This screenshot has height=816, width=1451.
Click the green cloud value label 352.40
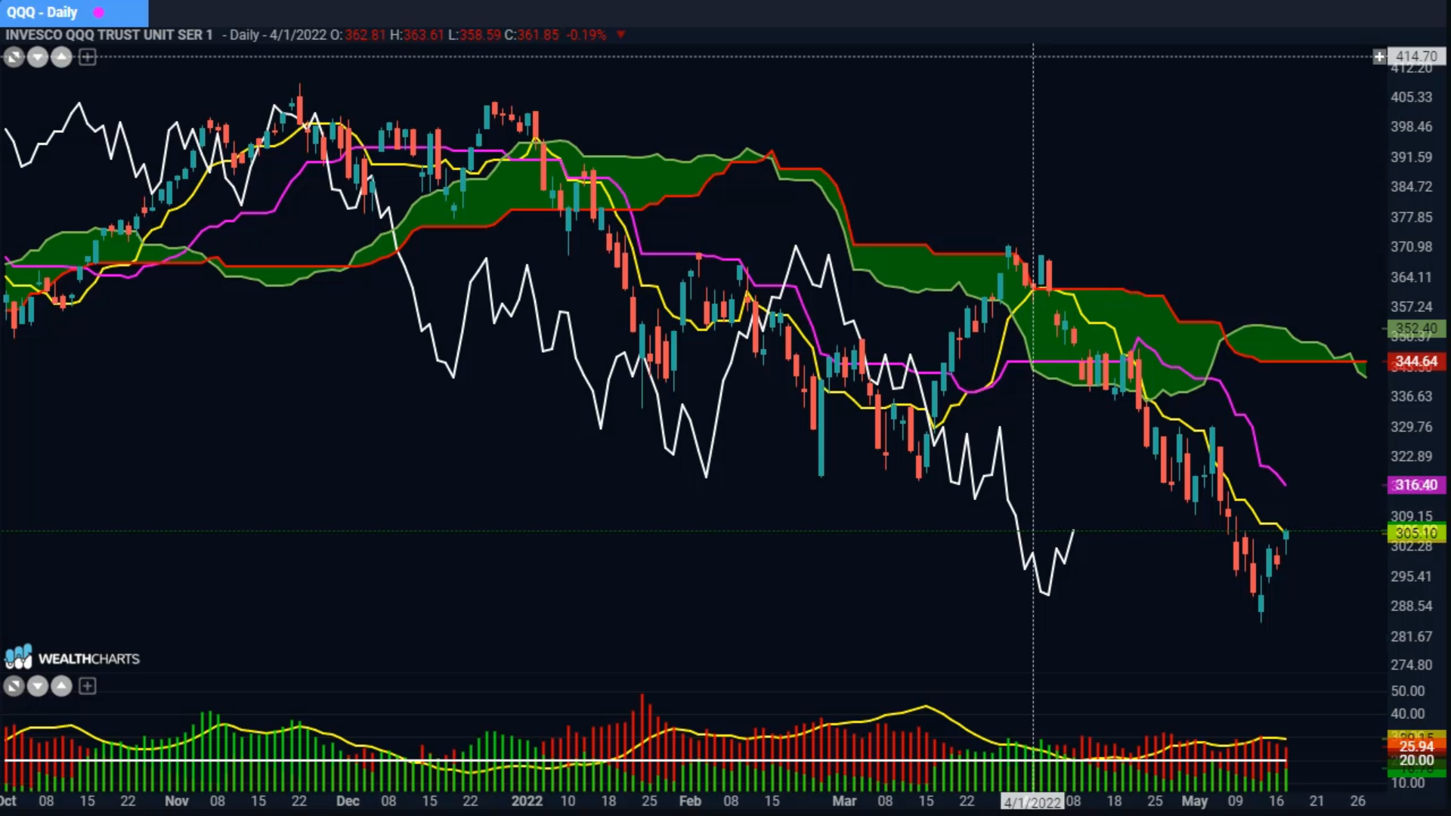coord(1417,328)
